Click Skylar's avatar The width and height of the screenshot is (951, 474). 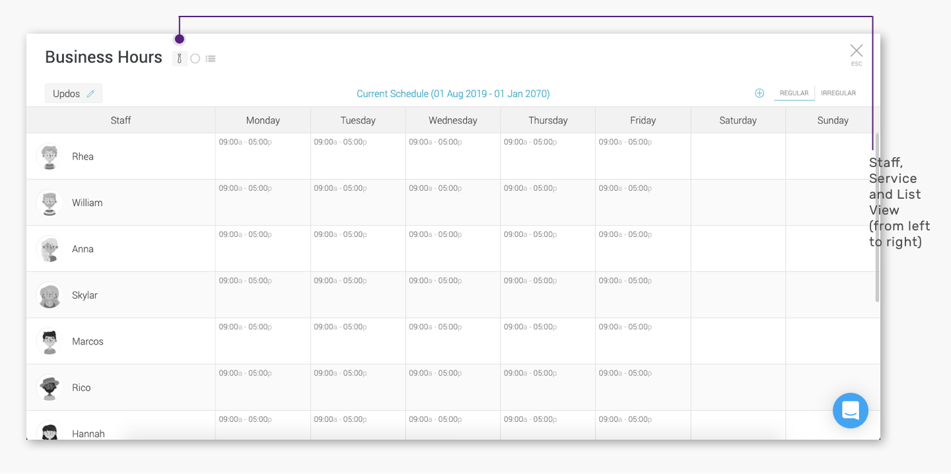point(50,295)
